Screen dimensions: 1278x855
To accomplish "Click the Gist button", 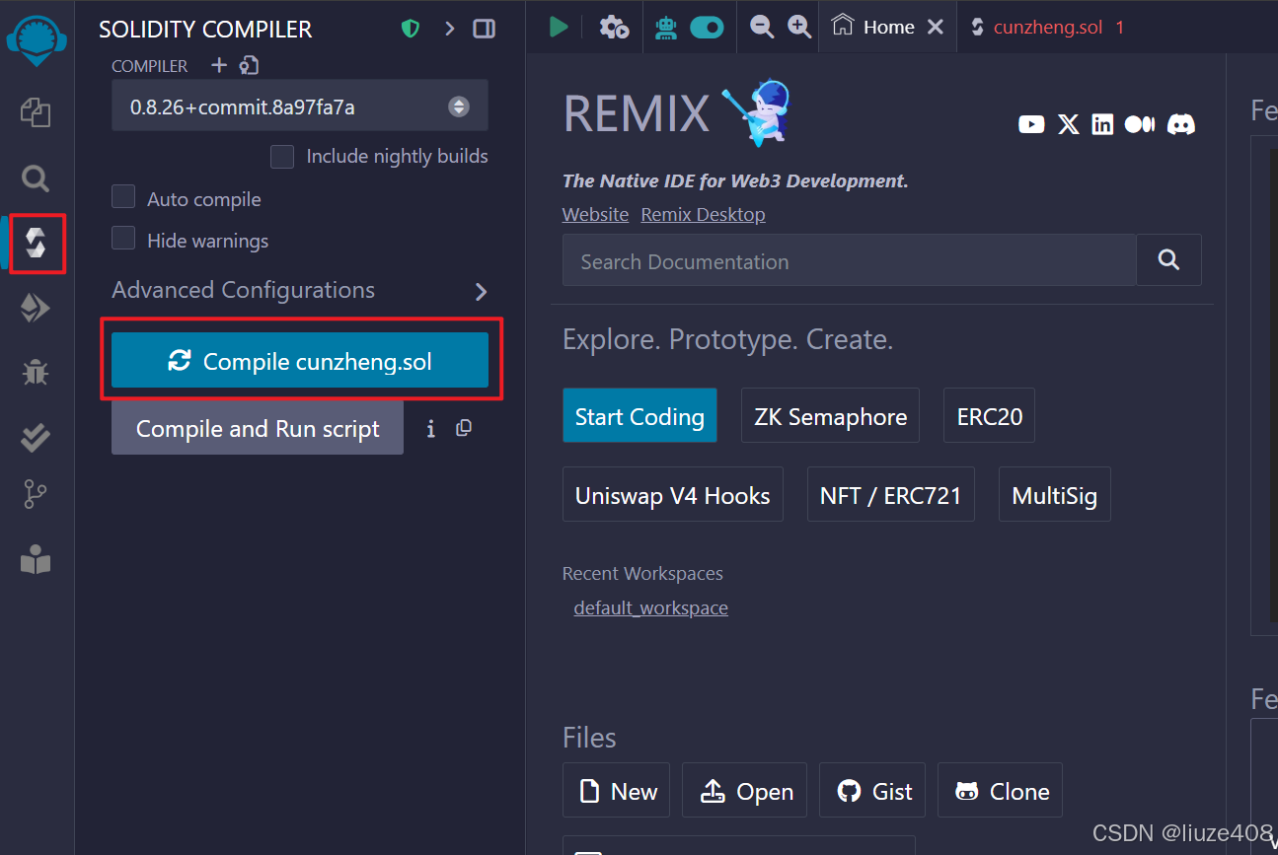I will (x=872, y=790).
